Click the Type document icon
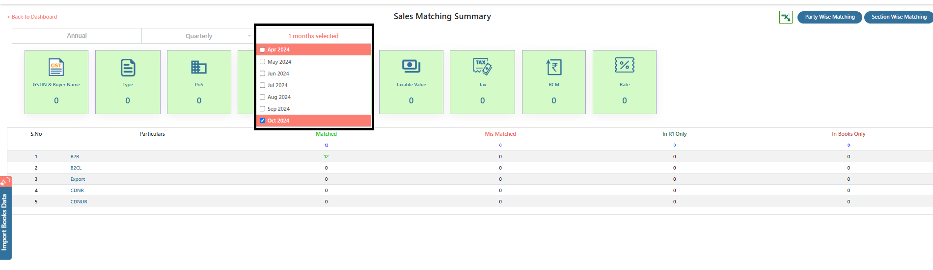 pos(128,68)
